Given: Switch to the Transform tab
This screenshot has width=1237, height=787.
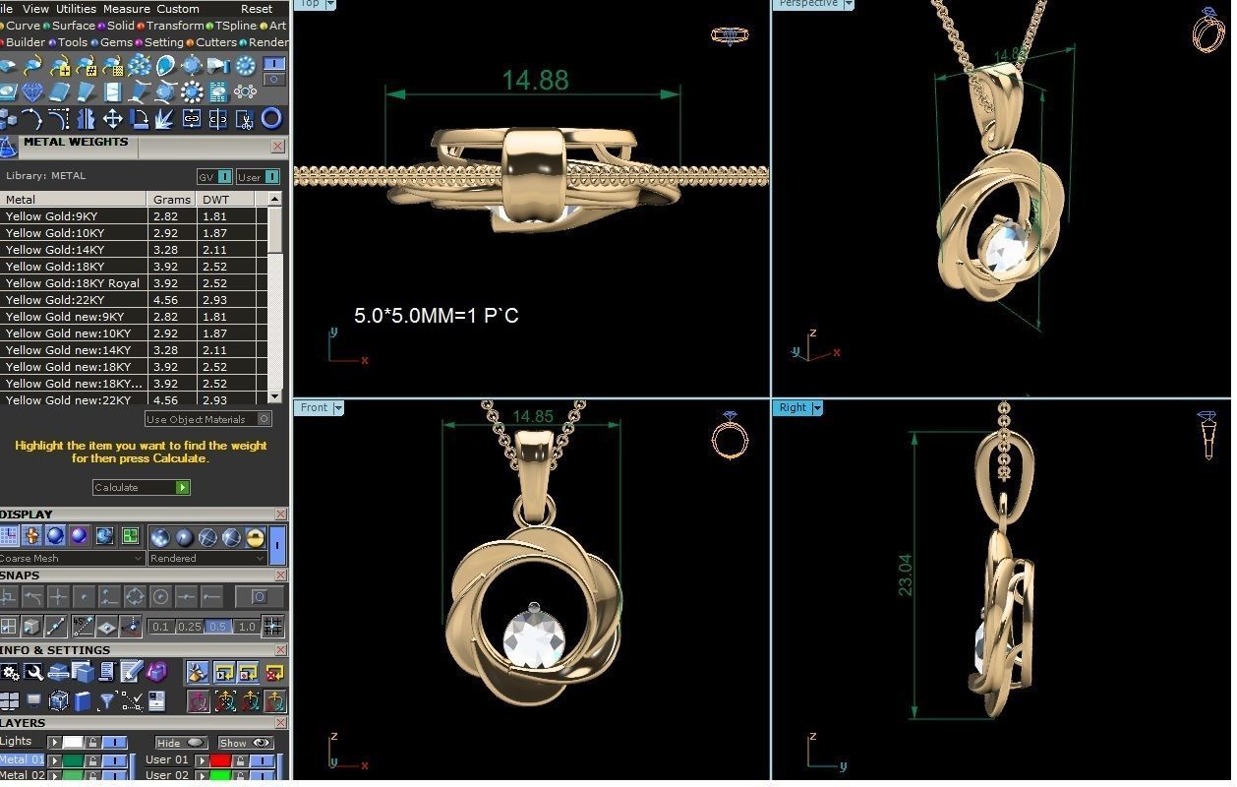Looking at the screenshot, I should (x=175, y=26).
